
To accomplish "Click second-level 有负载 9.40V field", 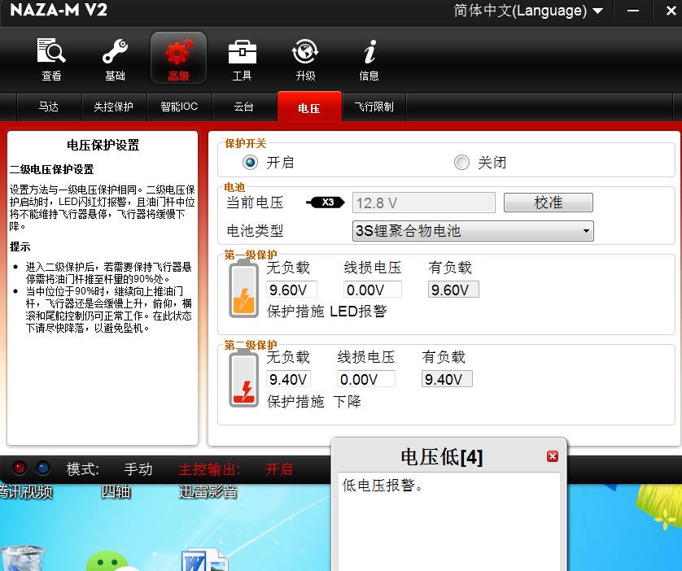I will pos(447,379).
